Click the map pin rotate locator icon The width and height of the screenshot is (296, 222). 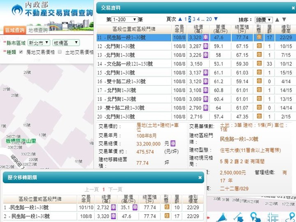(x=291, y=217)
